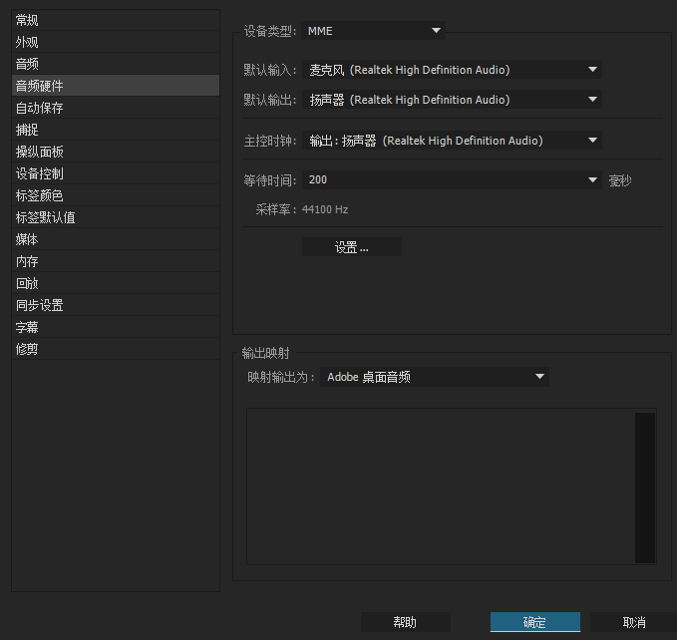Select 标签颜色 in the sidebar
Image resolution: width=677 pixels, height=640 pixels.
(40, 195)
